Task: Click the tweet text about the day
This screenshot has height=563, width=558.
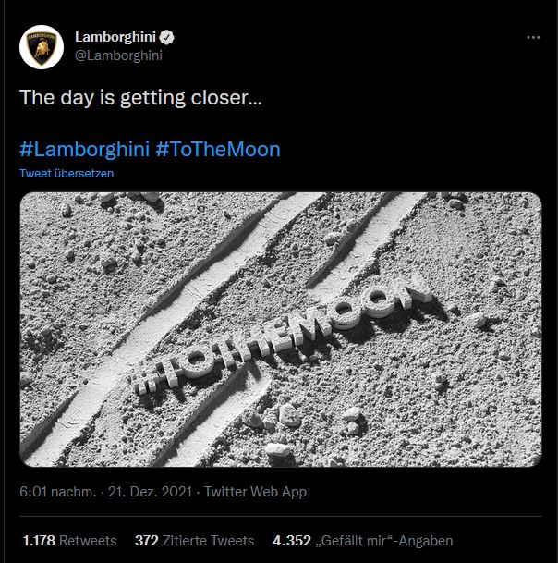Action: click(140, 97)
